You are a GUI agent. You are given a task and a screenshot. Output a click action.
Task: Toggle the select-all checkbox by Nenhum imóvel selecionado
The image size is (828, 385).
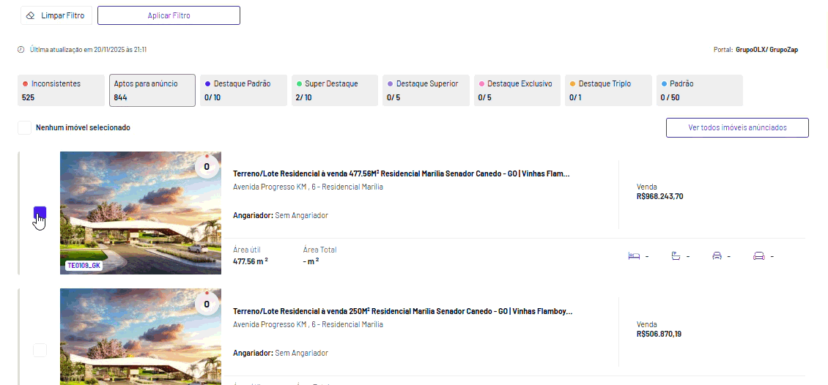[25, 127]
